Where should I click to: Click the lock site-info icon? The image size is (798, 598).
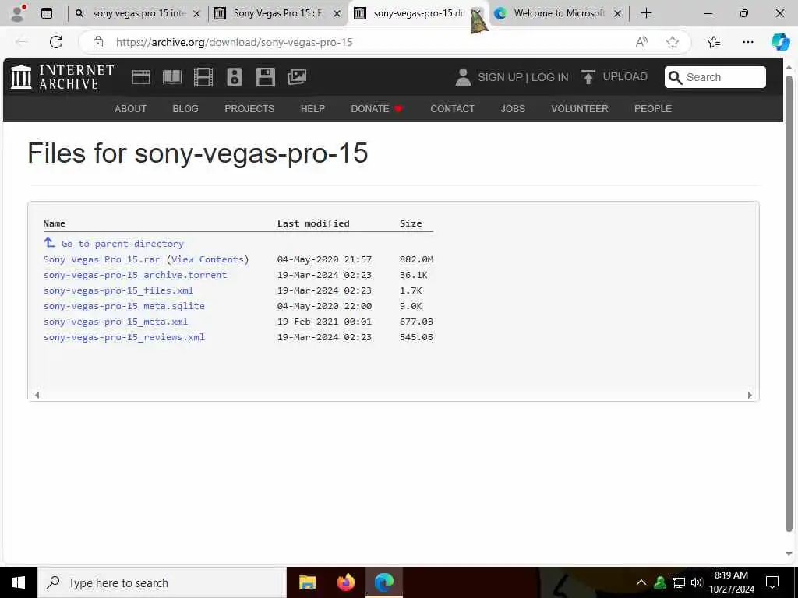coord(98,42)
